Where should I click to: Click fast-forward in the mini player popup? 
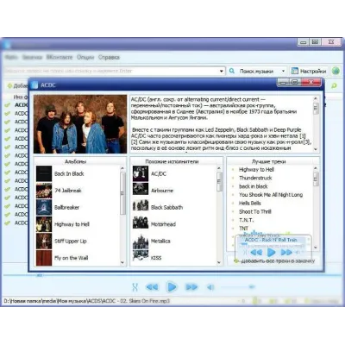(x=286, y=253)
